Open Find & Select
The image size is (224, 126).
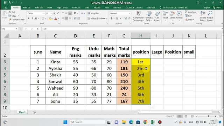coord(210,16)
